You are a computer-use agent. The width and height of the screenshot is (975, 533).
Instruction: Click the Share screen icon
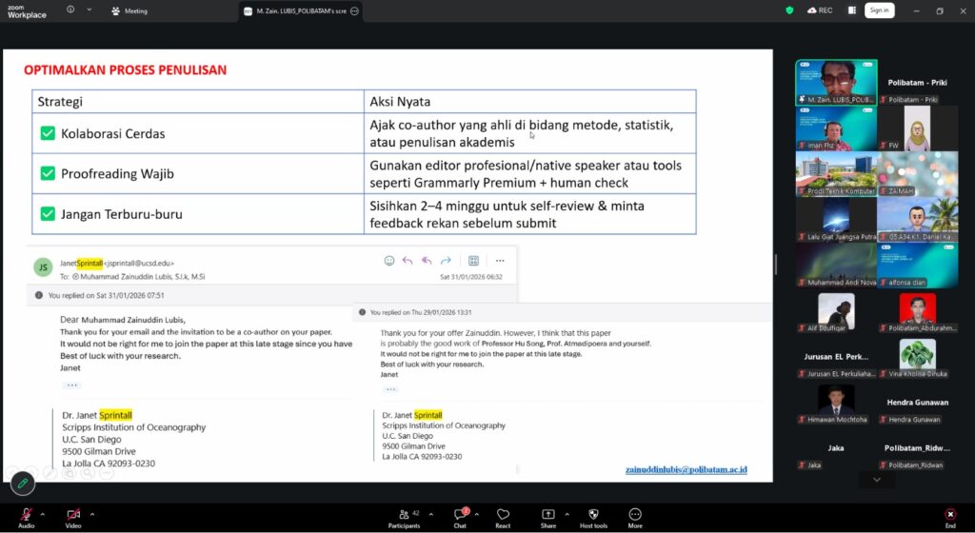pyautogui.click(x=548, y=515)
